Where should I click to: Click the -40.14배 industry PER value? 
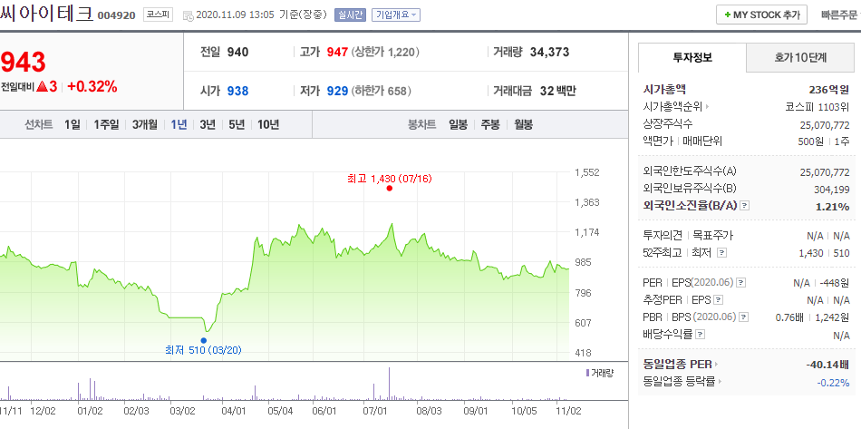[827, 365]
